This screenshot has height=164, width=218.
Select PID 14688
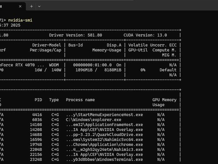pyautogui.click(x=36, y=134)
